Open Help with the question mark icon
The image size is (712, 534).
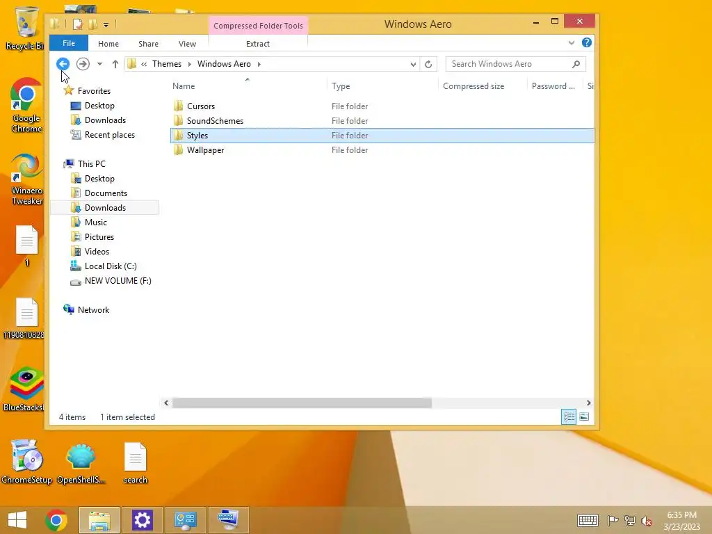pyautogui.click(x=587, y=42)
